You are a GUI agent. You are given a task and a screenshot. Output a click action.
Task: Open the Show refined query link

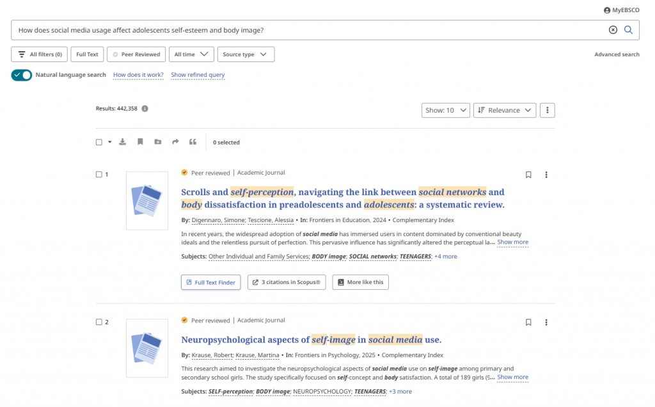click(x=198, y=75)
